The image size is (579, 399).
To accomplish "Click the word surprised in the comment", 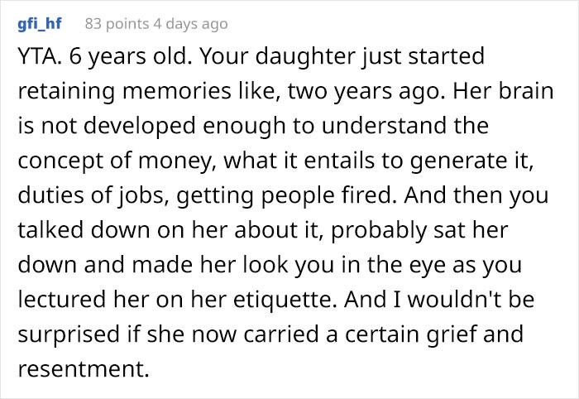I will click(69, 334).
